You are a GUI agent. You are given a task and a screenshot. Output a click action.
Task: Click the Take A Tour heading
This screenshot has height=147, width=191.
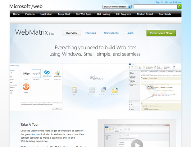pyautogui.click(x=30, y=124)
